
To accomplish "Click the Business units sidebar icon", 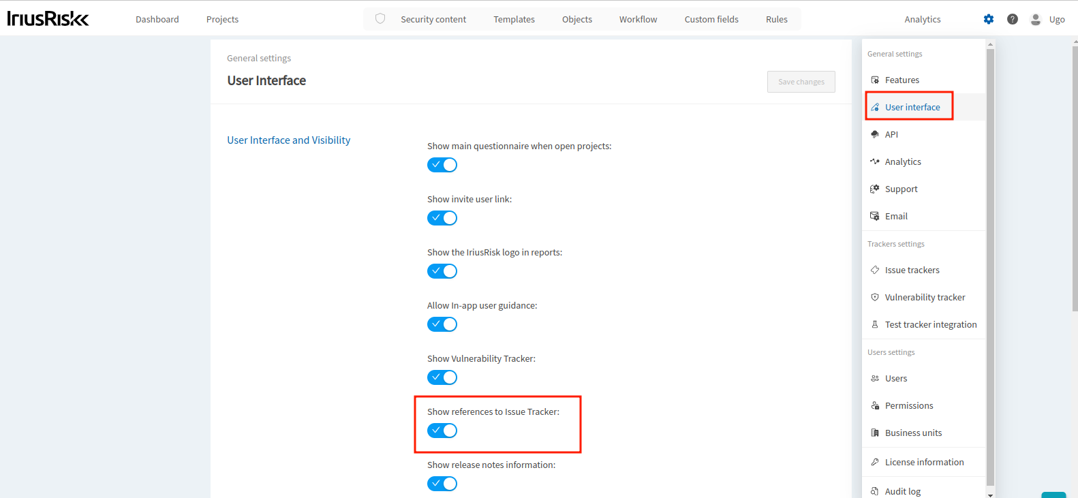I will [875, 433].
